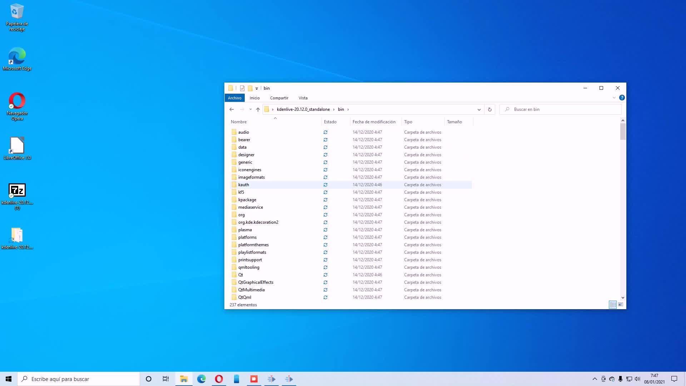
Task: Open the recent locations dropdown arrow
Action: 250,109
